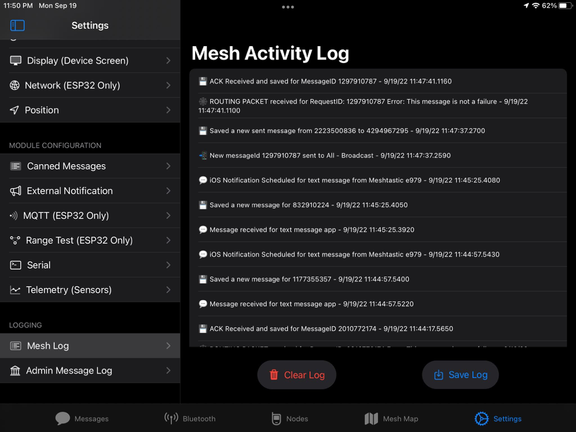
Task: Toggle the sidebar panel icon
Action: pyautogui.click(x=17, y=25)
